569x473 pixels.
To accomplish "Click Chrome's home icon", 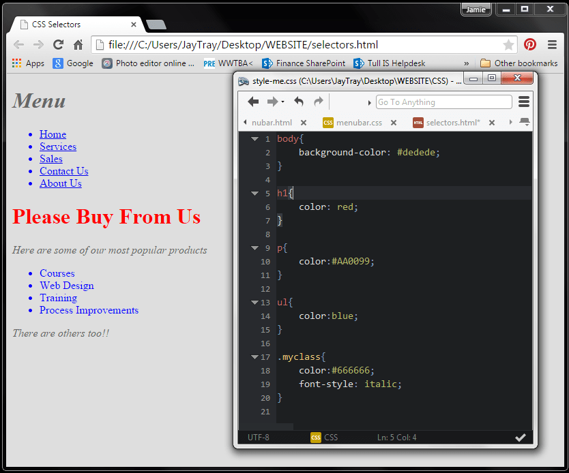I will (77, 44).
